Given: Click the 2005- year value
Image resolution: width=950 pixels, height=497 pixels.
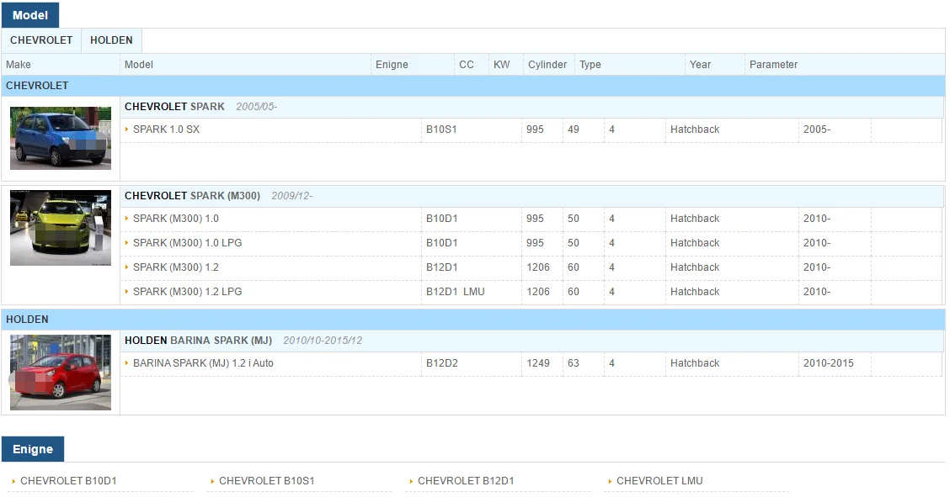Looking at the screenshot, I should pos(817,130).
